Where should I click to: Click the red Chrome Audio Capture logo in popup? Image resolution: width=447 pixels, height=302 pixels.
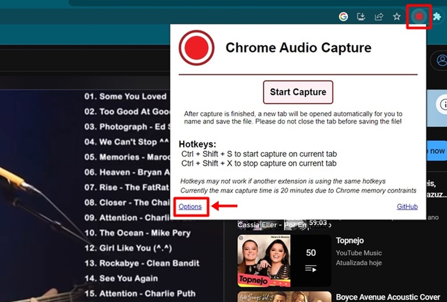pos(196,48)
